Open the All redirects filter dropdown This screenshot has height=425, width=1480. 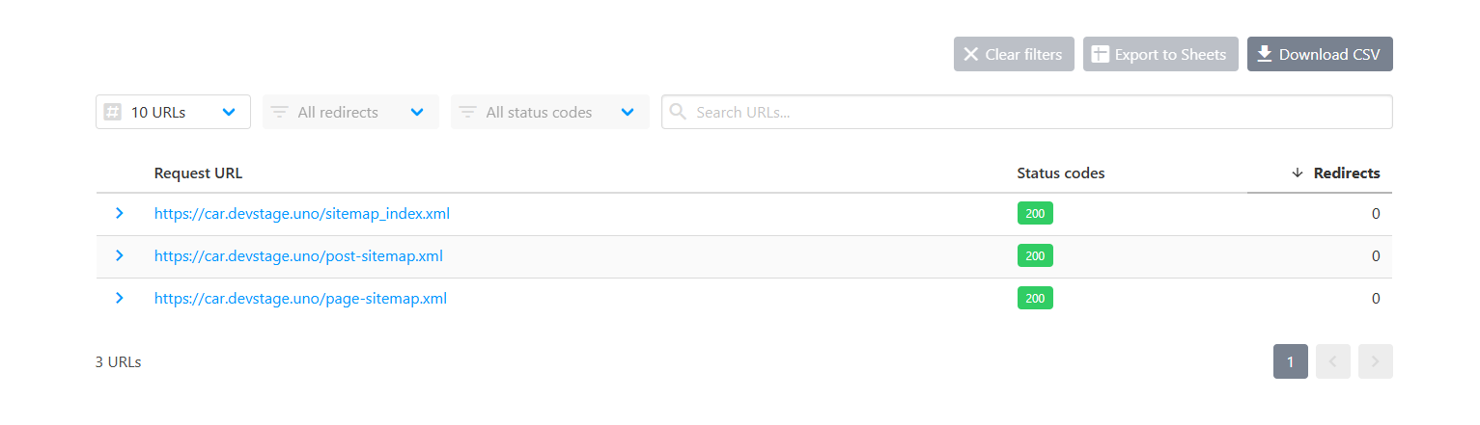[x=350, y=112]
